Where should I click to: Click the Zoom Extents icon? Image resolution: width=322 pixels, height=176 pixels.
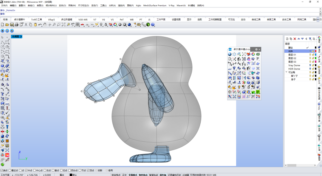tap(64, 25)
